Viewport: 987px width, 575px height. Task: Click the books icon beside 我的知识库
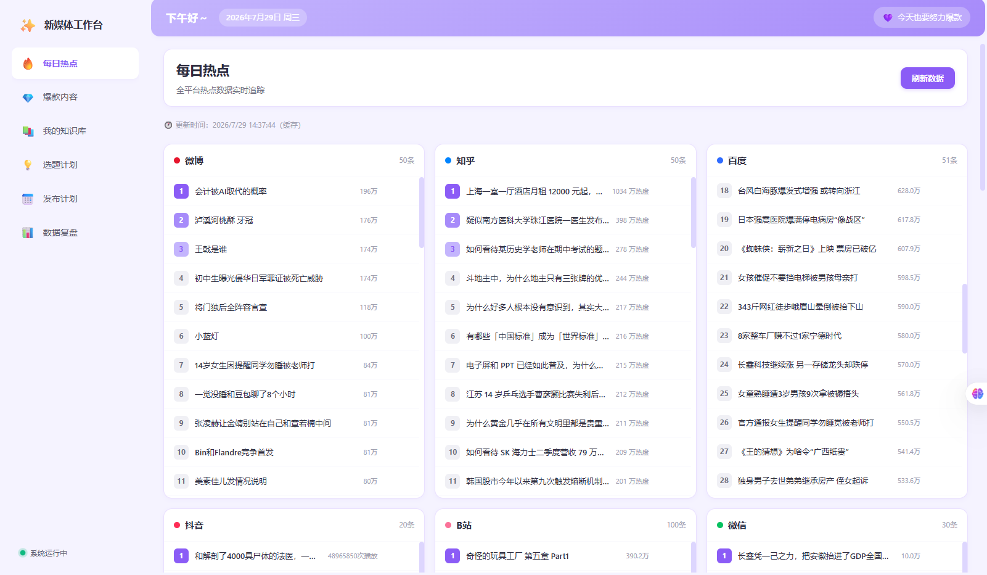pos(28,131)
